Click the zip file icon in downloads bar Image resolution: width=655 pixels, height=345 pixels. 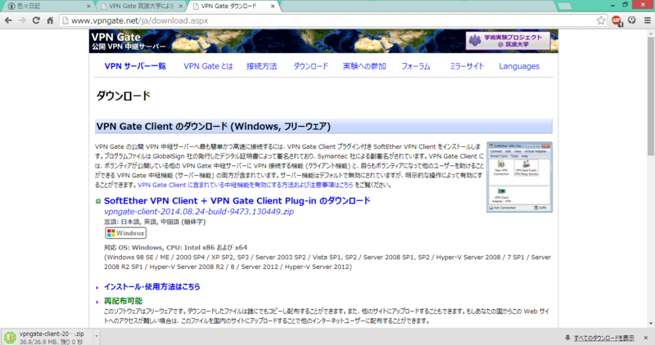click(x=10, y=338)
